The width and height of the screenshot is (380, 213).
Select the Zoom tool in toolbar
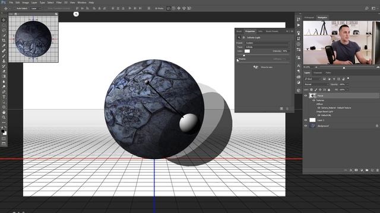[4, 117]
